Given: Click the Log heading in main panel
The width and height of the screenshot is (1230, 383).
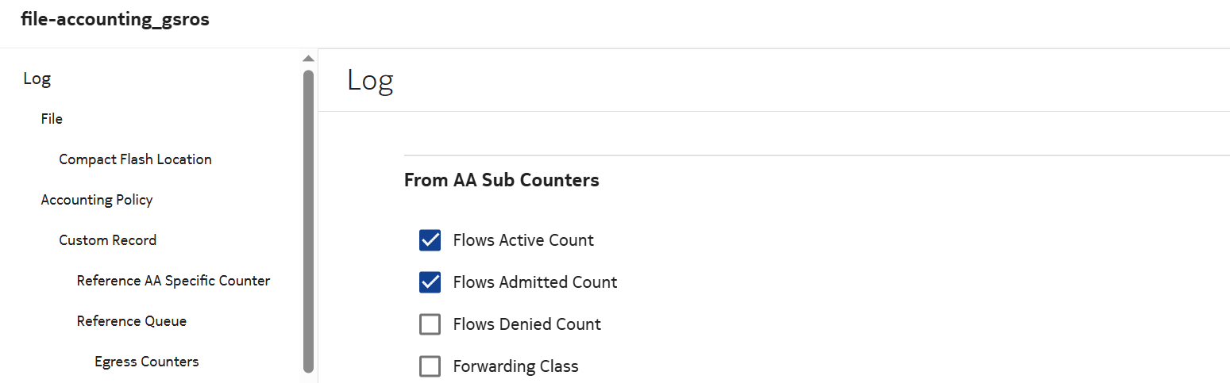Looking at the screenshot, I should point(370,81).
